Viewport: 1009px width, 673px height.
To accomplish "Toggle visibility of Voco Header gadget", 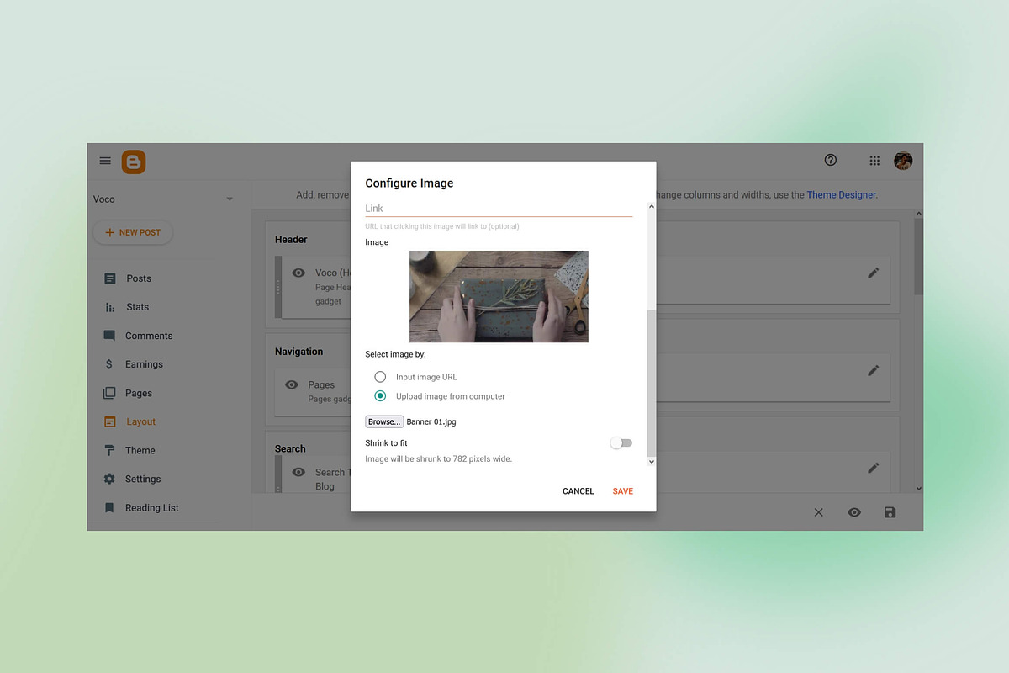I will pos(298,273).
